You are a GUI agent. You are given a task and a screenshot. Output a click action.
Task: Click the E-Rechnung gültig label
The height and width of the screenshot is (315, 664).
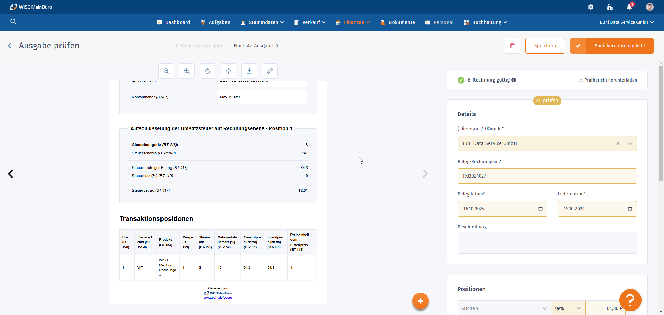489,80
